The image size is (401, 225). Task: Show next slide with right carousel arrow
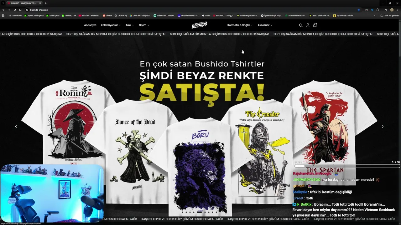click(383, 127)
